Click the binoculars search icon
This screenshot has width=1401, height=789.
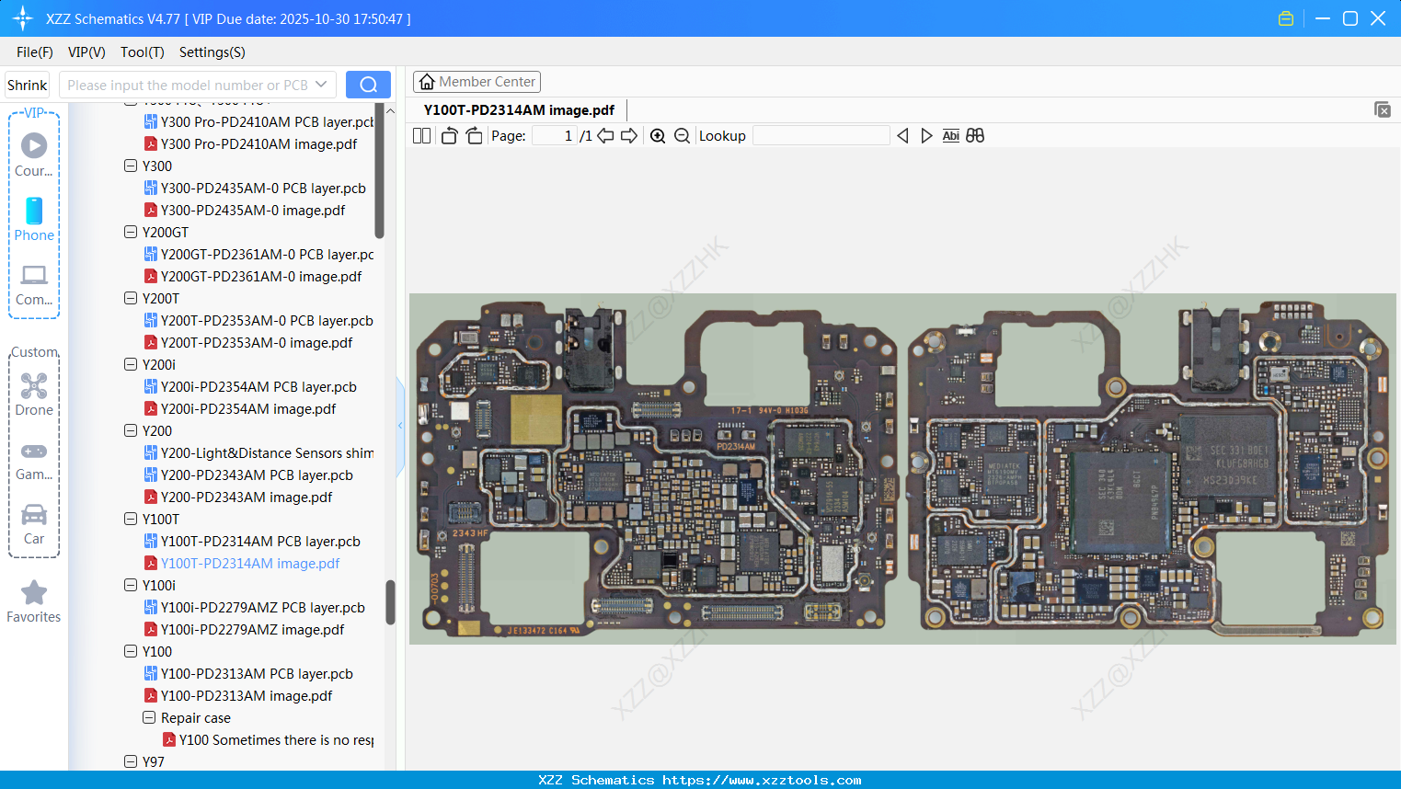tap(975, 136)
